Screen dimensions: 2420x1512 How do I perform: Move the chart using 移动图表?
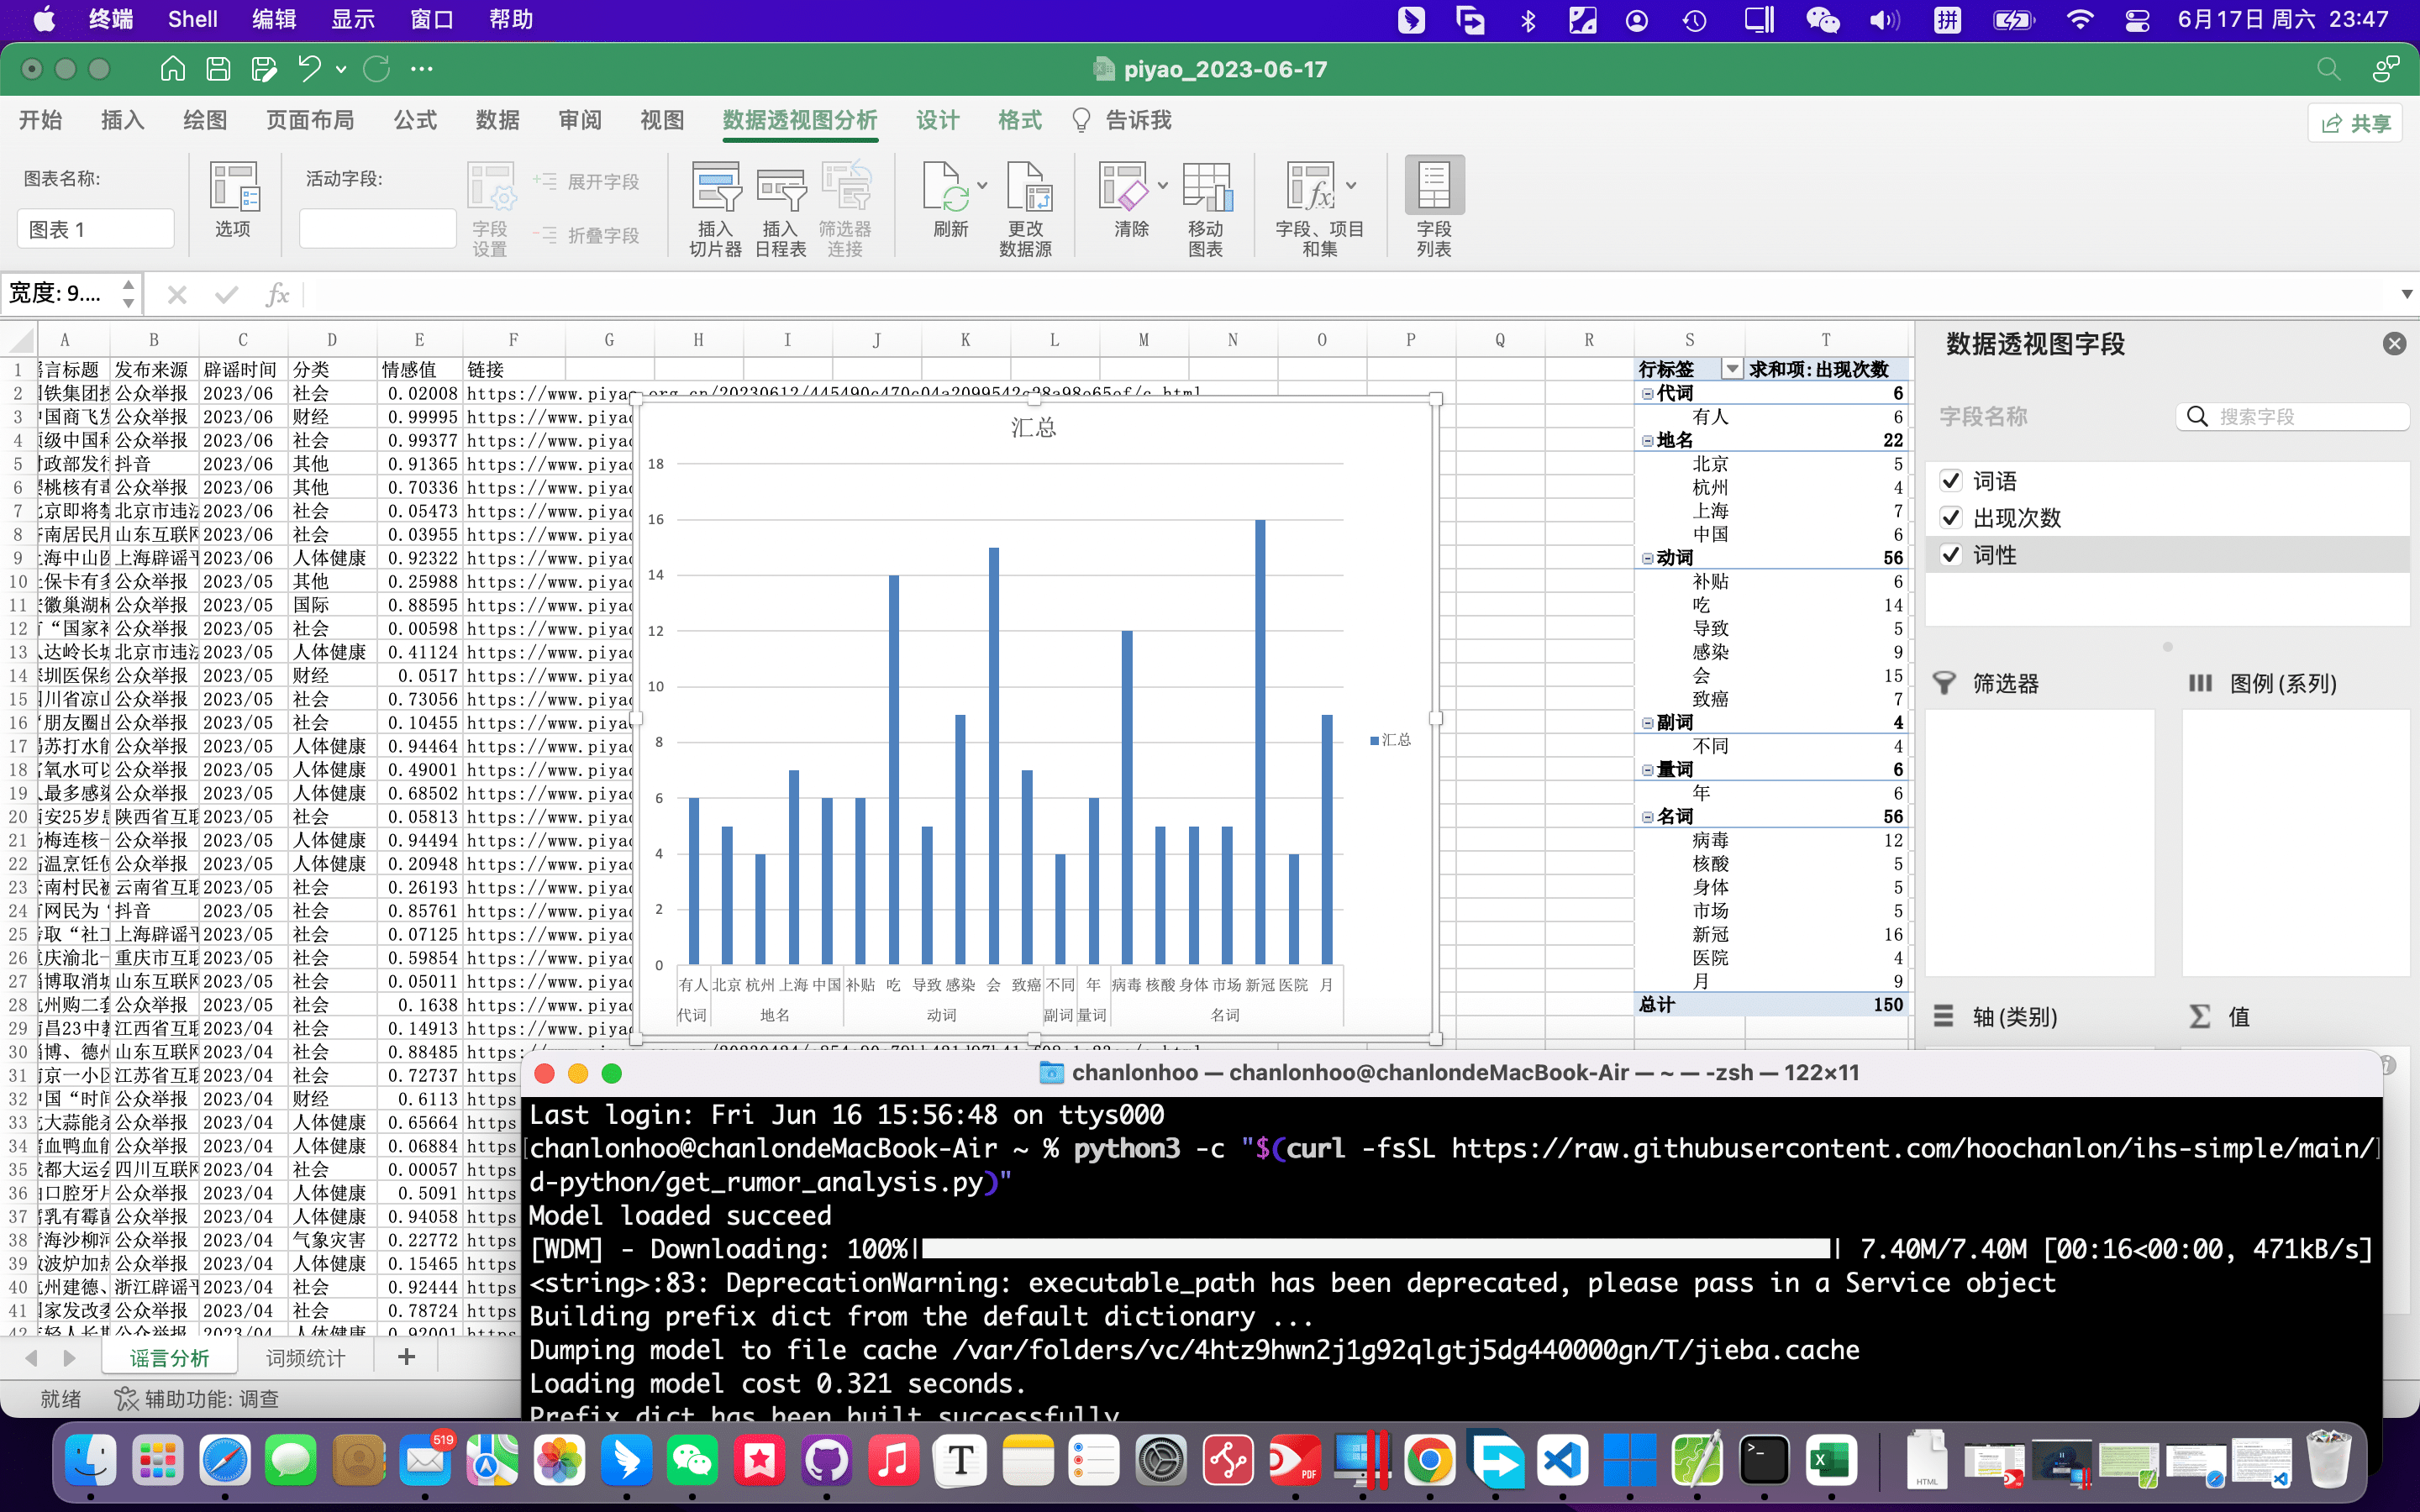[1205, 207]
